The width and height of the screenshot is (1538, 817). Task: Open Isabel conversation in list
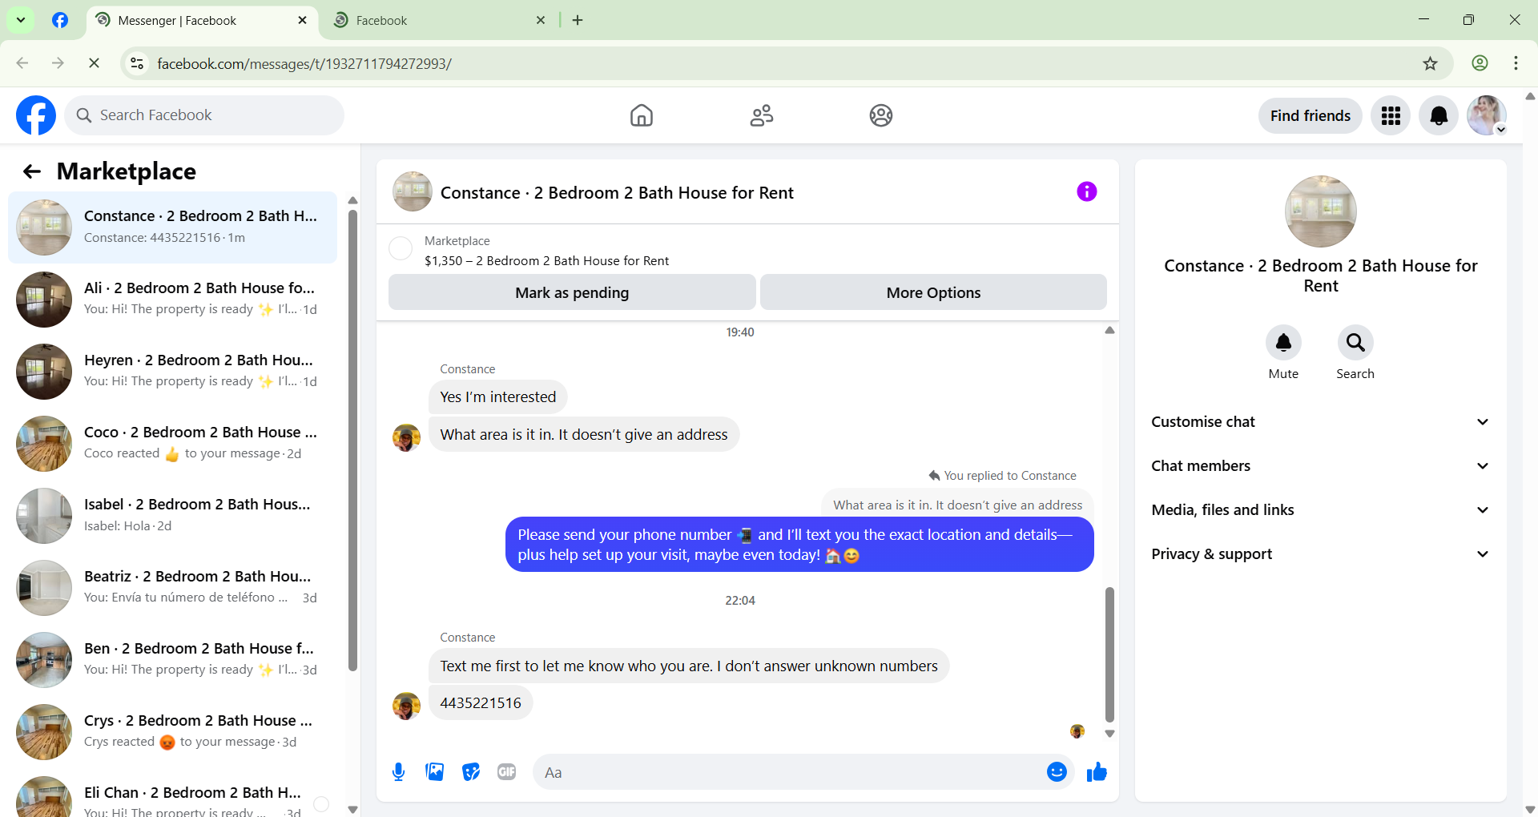(172, 516)
